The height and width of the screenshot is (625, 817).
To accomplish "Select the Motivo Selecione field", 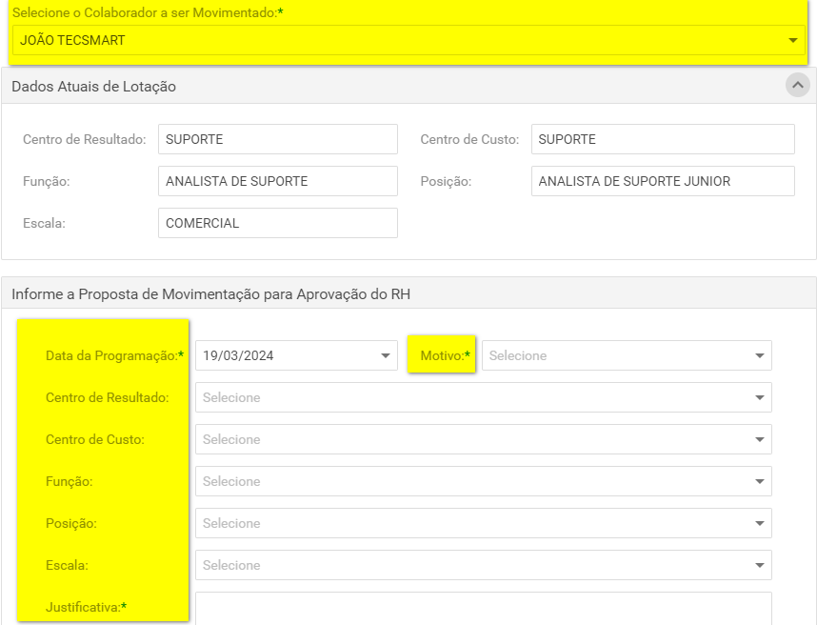I will [627, 355].
